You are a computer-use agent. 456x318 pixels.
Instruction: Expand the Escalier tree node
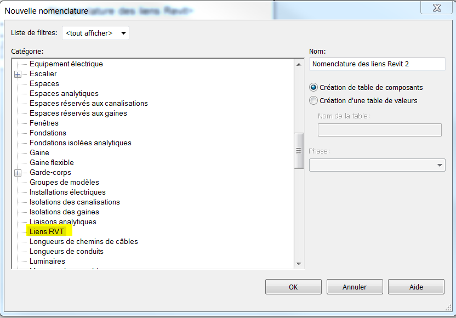coord(18,74)
